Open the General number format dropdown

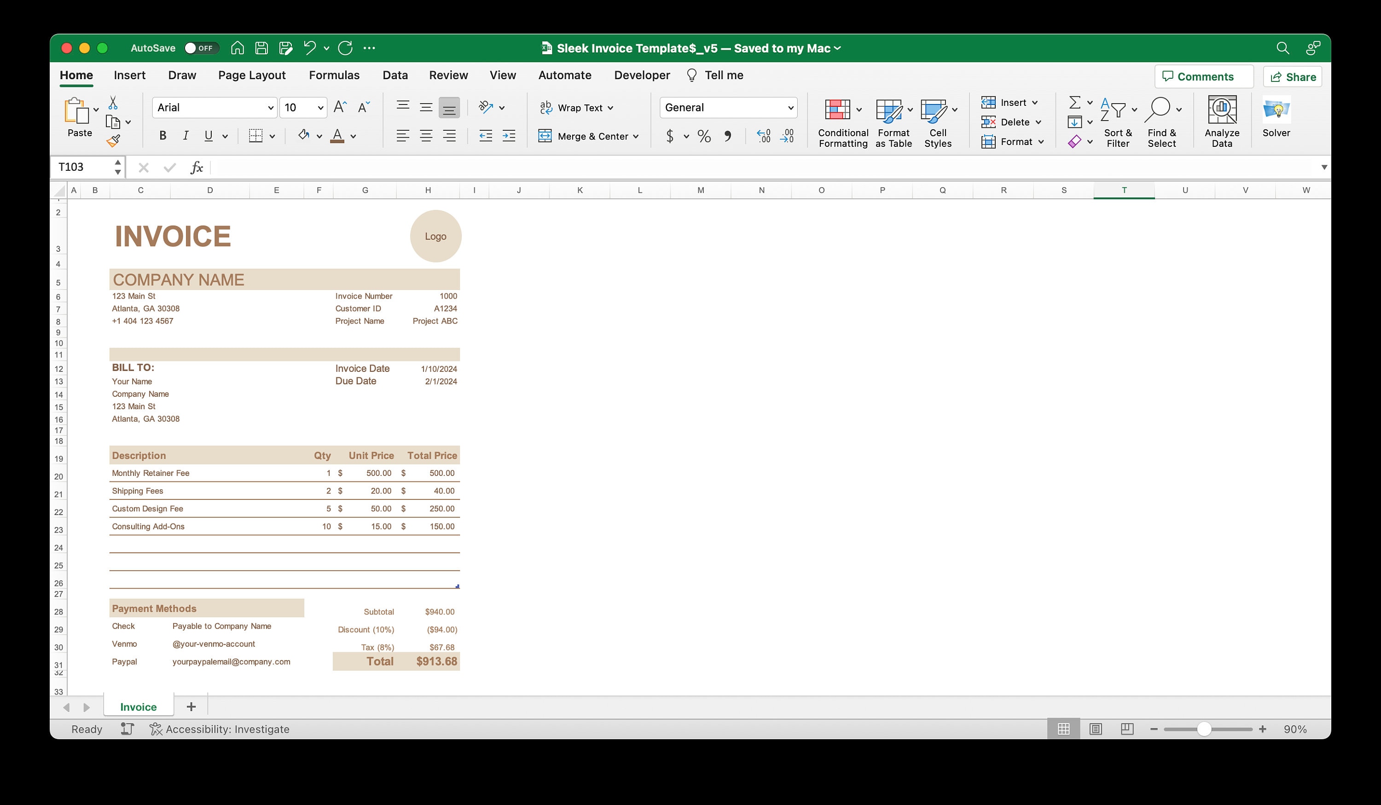coord(791,108)
